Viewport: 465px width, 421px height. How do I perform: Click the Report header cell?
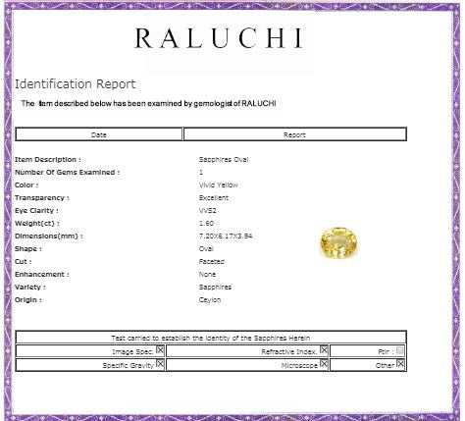tap(294, 134)
